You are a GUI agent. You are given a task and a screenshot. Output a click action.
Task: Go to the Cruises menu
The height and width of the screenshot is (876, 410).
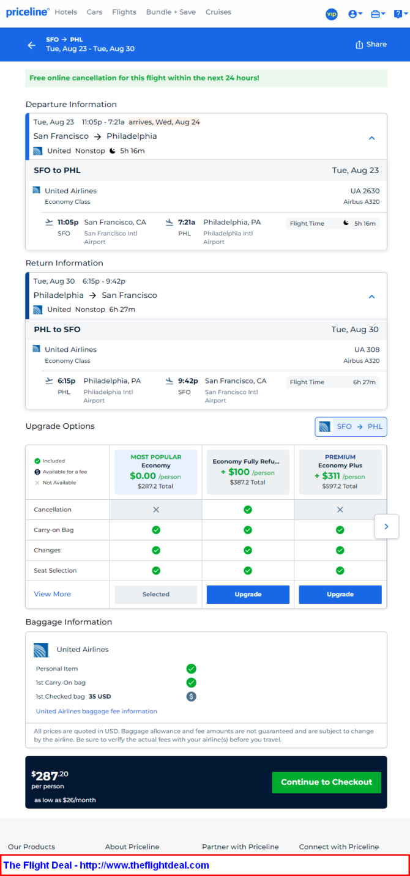pyautogui.click(x=218, y=12)
